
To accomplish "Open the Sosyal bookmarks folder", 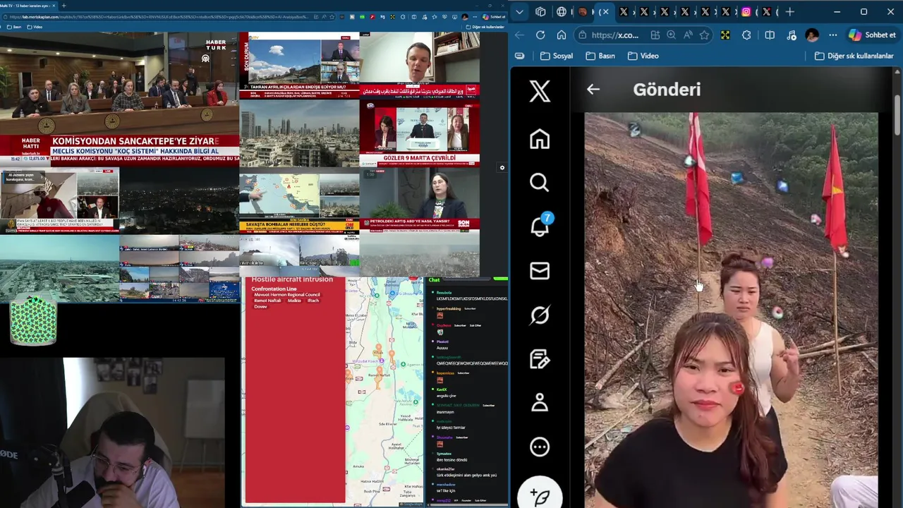I will pyautogui.click(x=557, y=56).
